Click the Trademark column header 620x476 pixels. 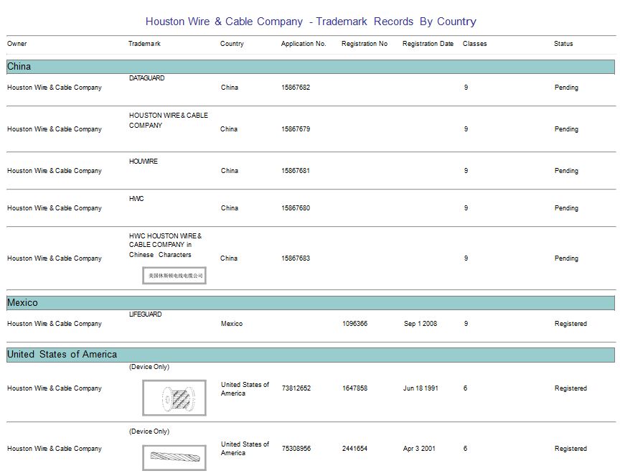pyautogui.click(x=144, y=44)
